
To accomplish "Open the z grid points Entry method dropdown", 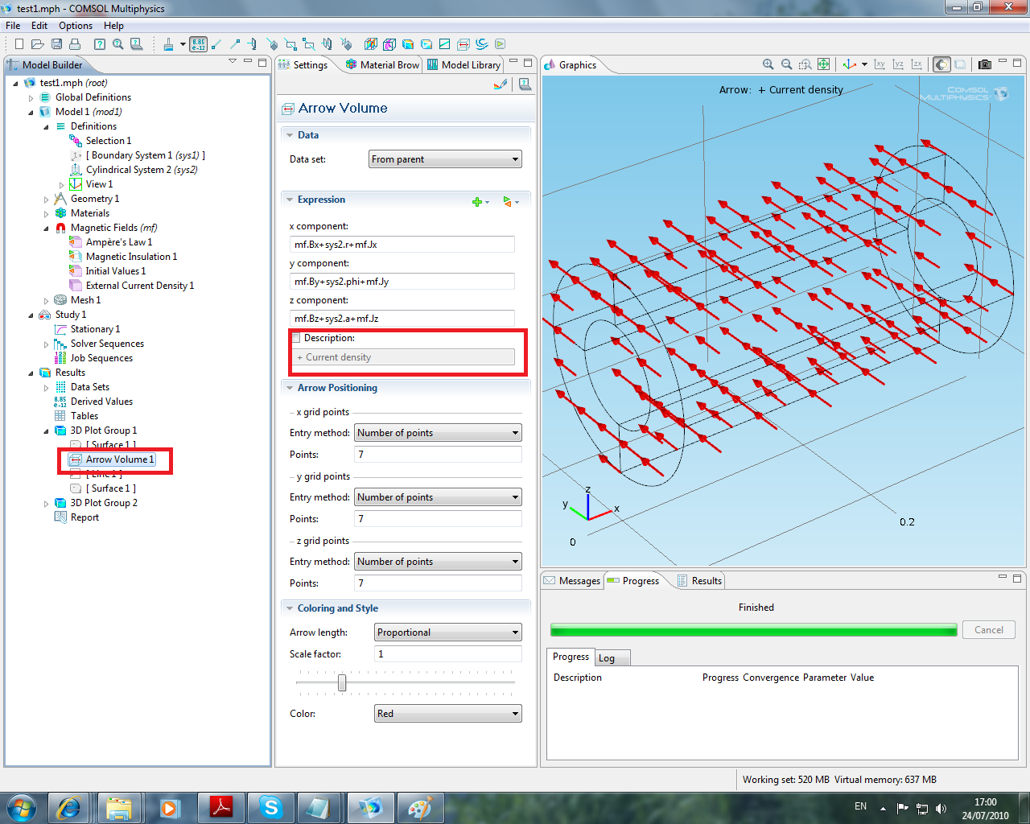I will click(x=438, y=562).
